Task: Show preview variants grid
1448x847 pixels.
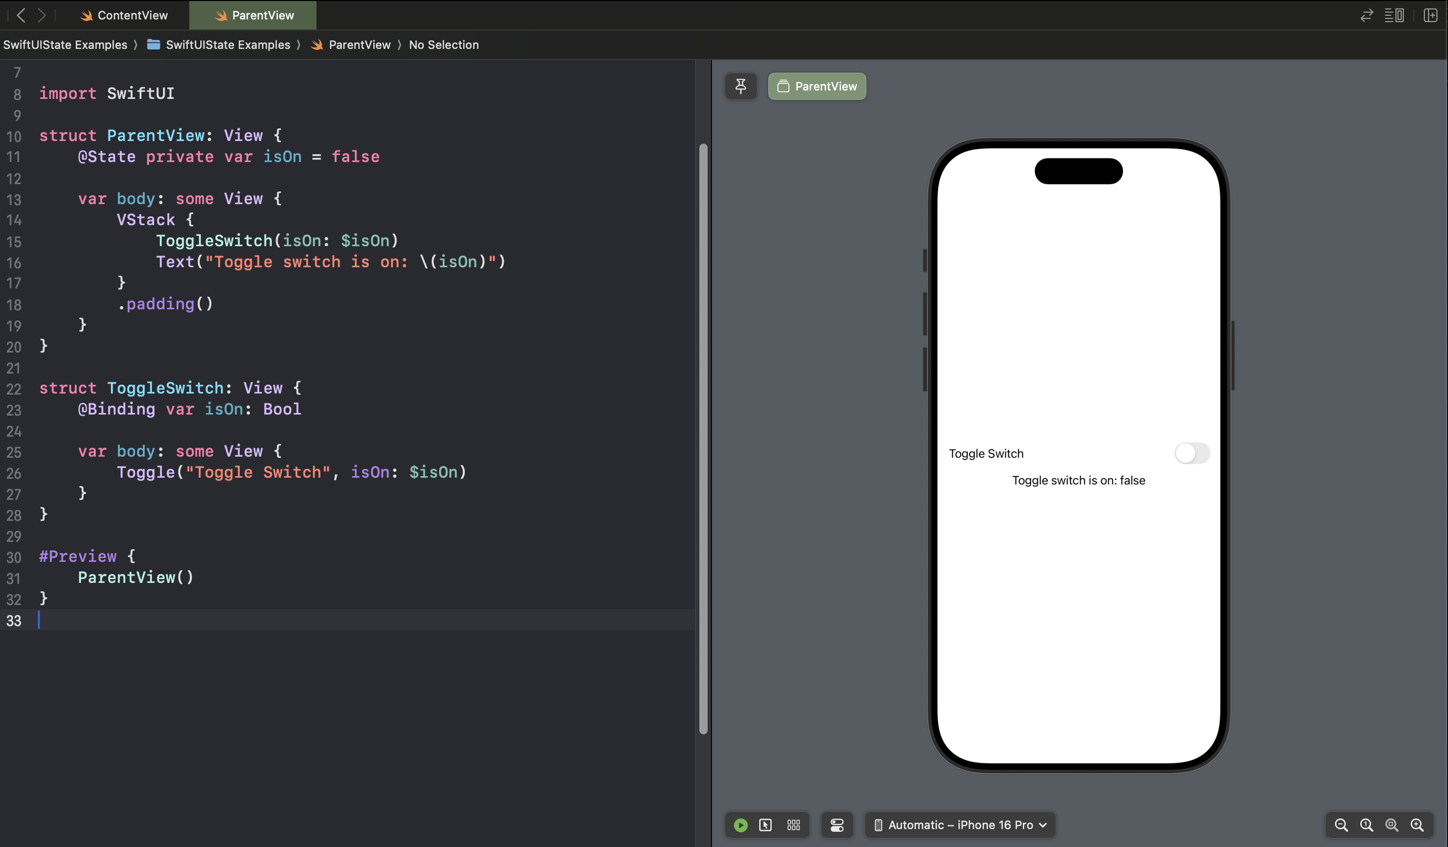Action: tap(793, 825)
